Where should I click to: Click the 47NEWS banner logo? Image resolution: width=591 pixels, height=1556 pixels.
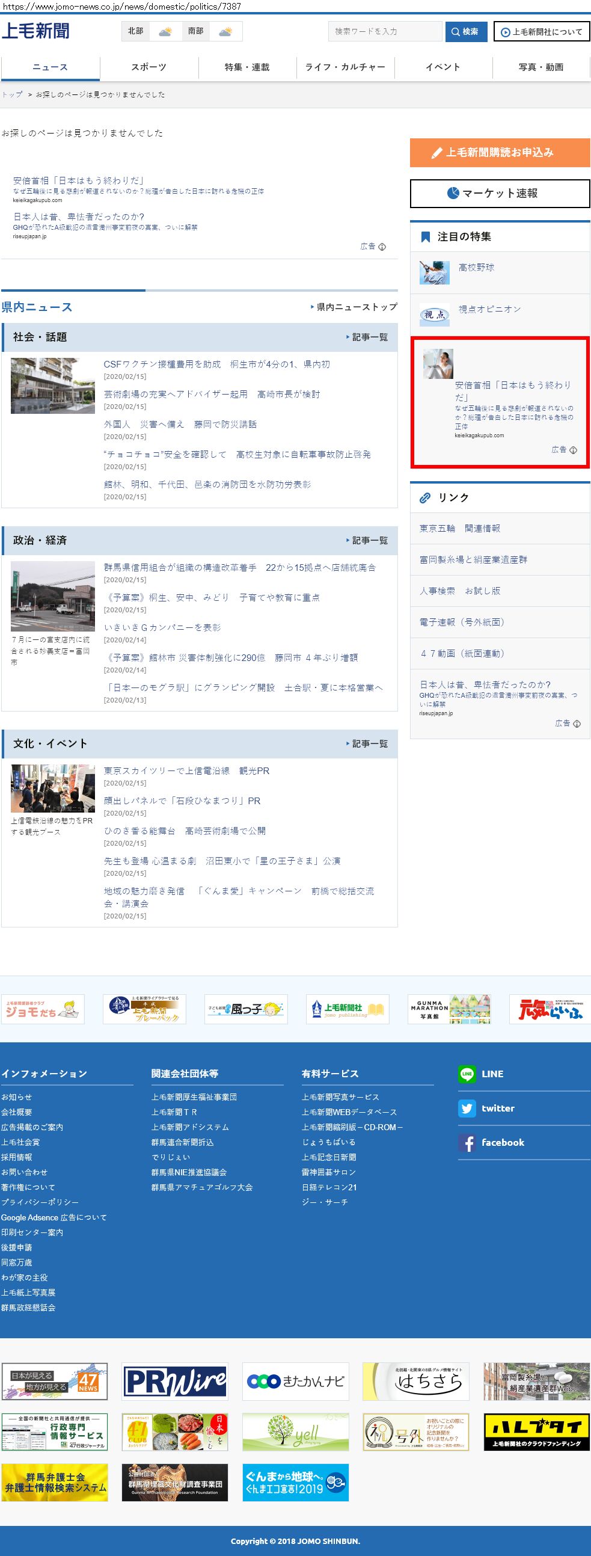pyautogui.click(x=54, y=1381)
